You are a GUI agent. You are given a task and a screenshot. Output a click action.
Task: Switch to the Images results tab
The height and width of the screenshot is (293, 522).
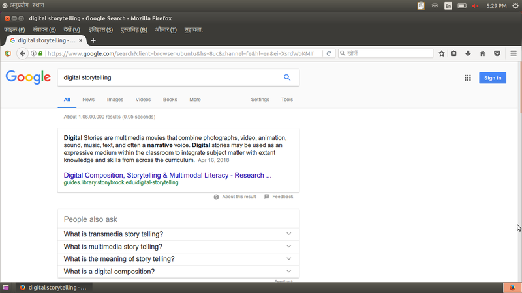point(115,100)
